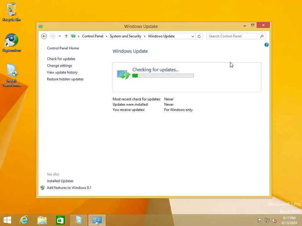Click the address bar Windows Update icon
302x226 pixels.
pos(73,36)
